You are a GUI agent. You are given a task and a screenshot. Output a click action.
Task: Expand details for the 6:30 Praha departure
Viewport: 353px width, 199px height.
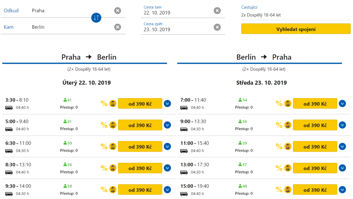point(167,146)
